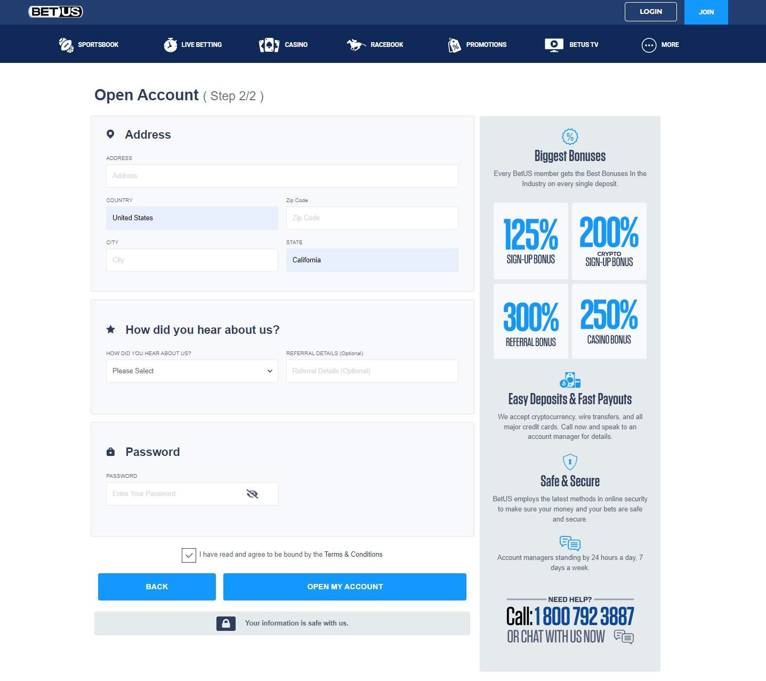This screenshot has height=681, width=766.
Task: Open the Country field showing United States
Action: click(192, 218)
